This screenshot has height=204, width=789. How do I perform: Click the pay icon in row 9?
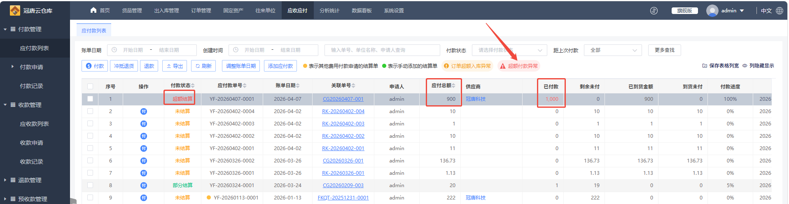pyautogui.click(x=143, y=198)
